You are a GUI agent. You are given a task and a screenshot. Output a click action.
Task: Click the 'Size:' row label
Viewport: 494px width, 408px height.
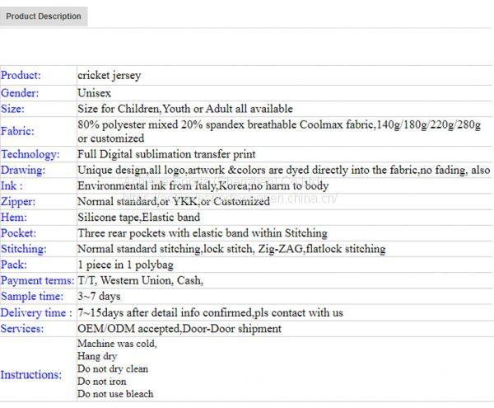point(12,109)
